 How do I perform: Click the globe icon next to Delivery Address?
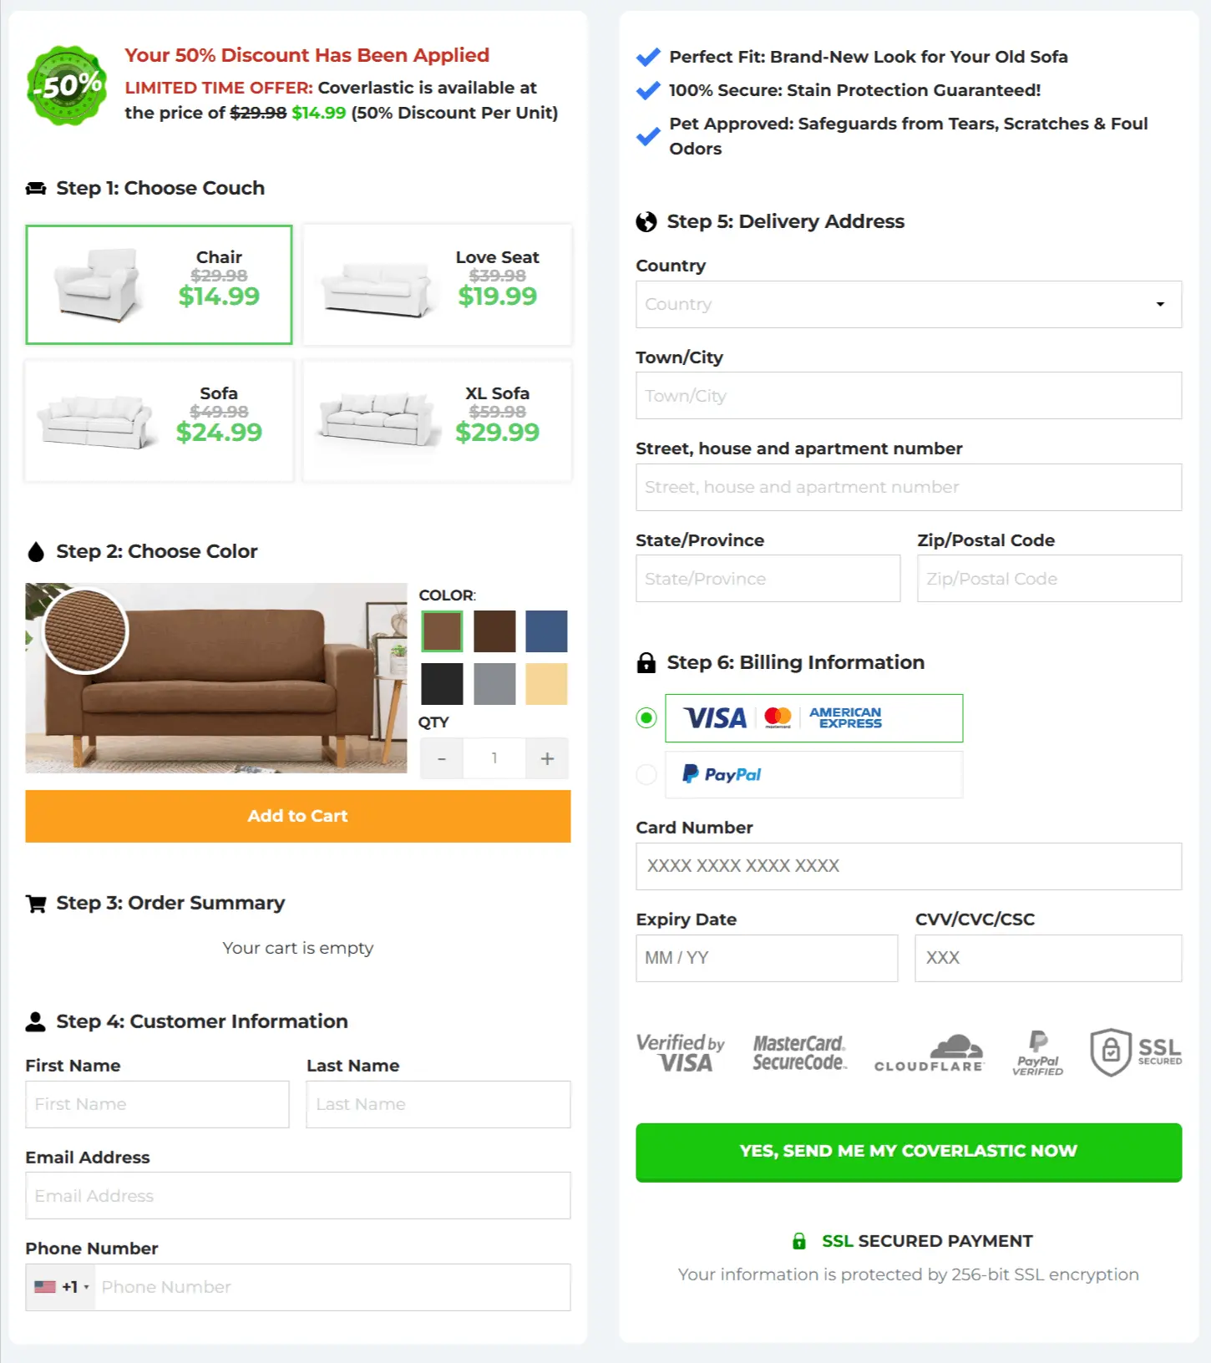[x=646, y=221]
